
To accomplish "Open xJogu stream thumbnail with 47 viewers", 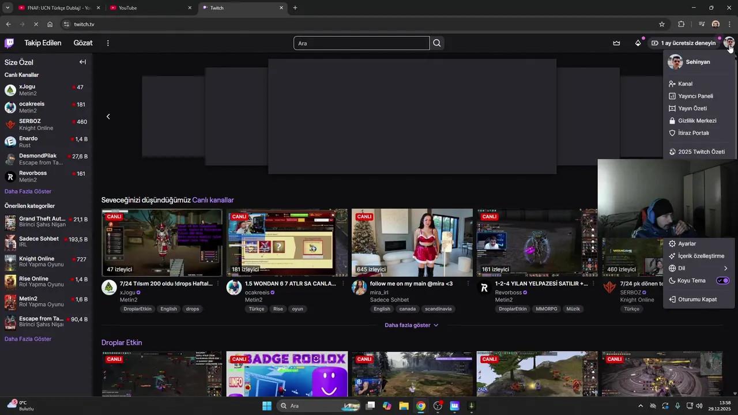I will click(162, 243).
